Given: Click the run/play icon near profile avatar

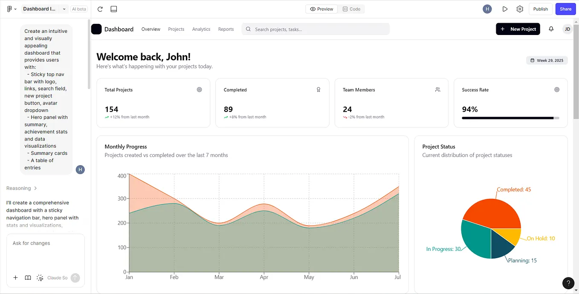Looking at the screenshot, I should click(505, 9).
